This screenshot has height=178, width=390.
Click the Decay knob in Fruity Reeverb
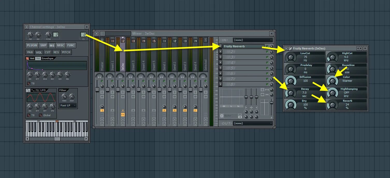pyautogui.click(x=291, y=93)
